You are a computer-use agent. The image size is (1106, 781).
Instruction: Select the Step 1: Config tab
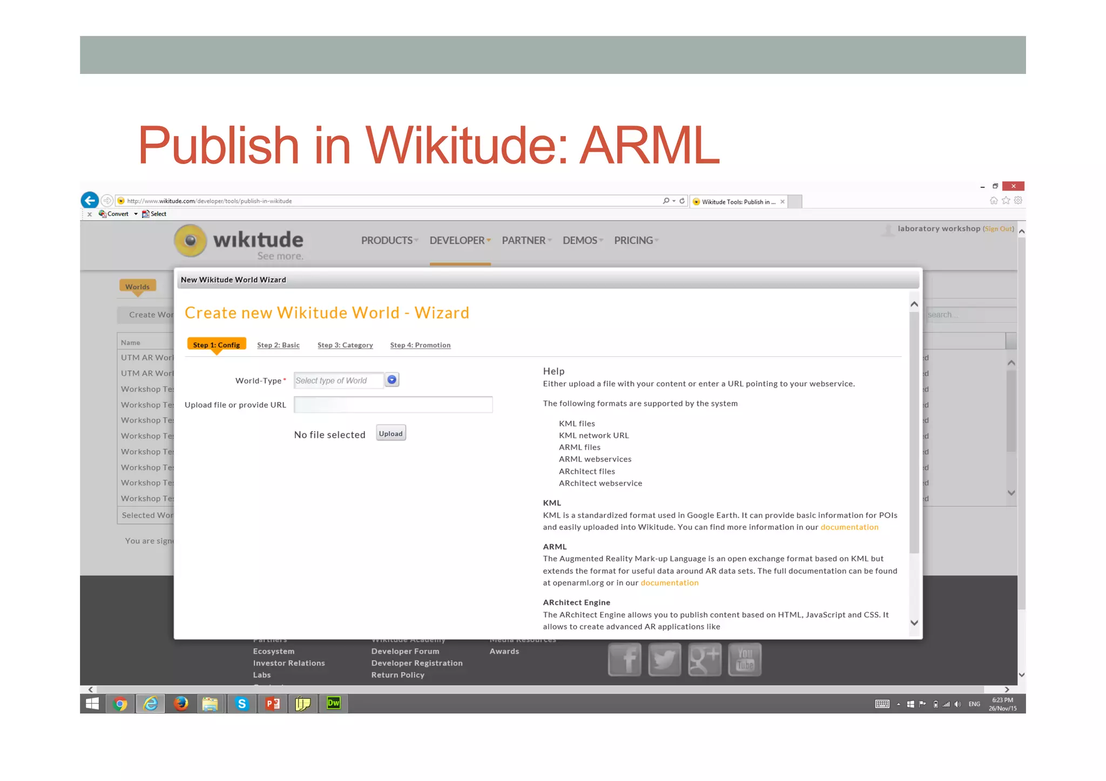(x=217, y=345)
